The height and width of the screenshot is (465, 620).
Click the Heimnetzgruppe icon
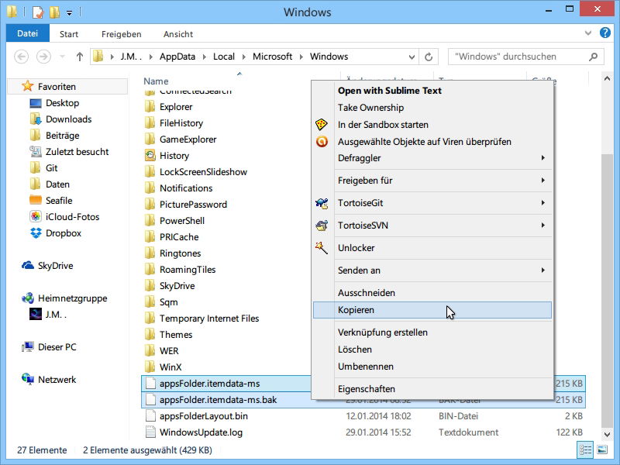[28, 298]
